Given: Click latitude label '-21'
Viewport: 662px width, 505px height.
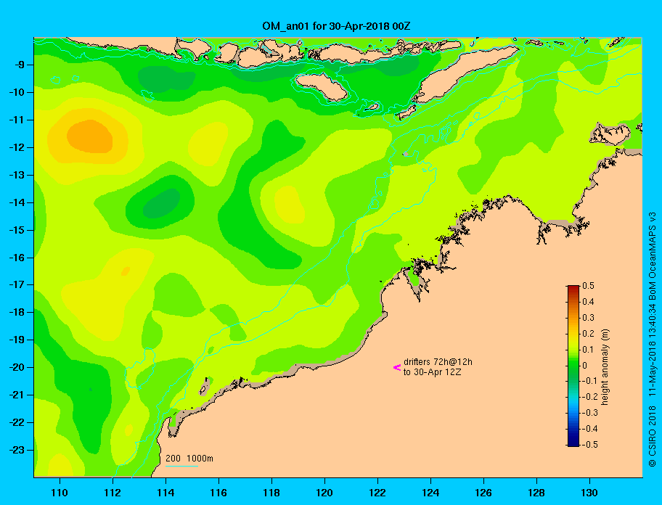Looking at the screenshot, I should pos(15,395).
